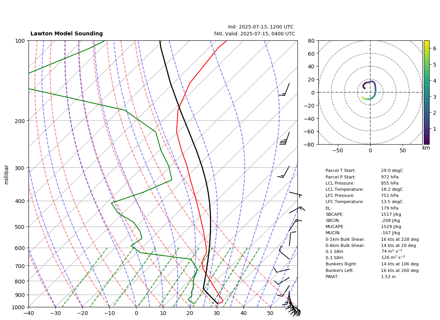Click the '500' pressure tick label
This screenshot has width=440, height=320.
coord(20,227)
